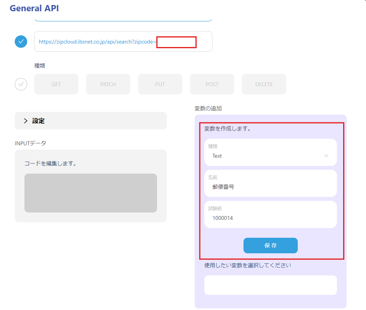Click the variable selection box under 使用したい変数を選択してください
The height and width of the screenshot is (310, 366).
pyautogui.click(x=271, y=285)
